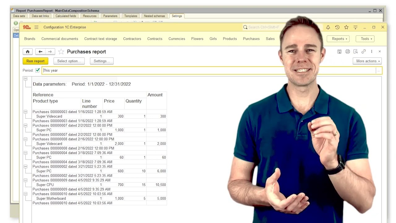Open the Reports dropdown
Screen dimensions: 396x223
click(x=338, y=39)
